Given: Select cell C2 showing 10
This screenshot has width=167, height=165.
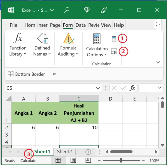Looking at the screenshot, I should pyautogui.click(x=79, y=127).
